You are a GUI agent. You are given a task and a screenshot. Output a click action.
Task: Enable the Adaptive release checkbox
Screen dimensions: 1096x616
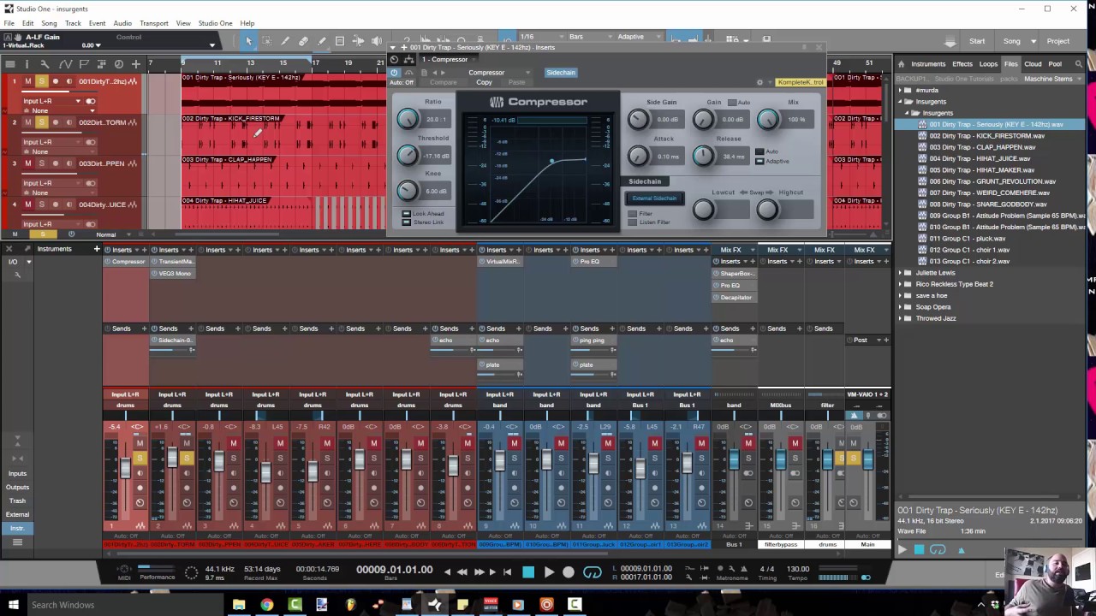point(759,161)
